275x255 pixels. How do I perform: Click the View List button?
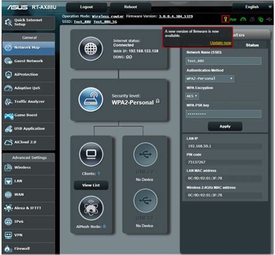point(91,185)
